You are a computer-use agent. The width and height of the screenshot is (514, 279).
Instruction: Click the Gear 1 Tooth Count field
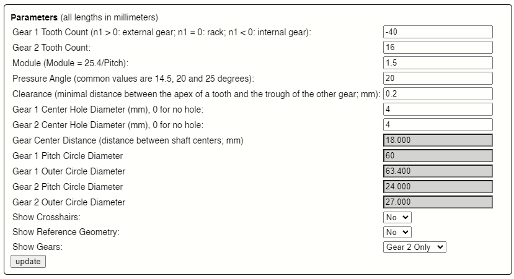pyautogui.click(x=438, y=32)
